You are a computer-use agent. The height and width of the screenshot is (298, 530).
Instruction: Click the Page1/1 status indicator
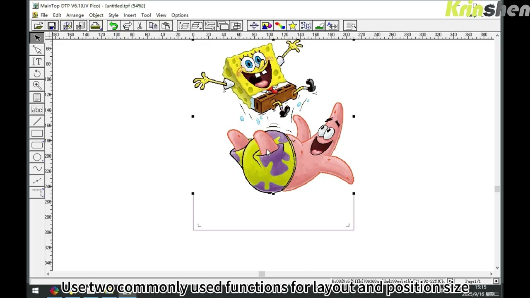[473, 281]
